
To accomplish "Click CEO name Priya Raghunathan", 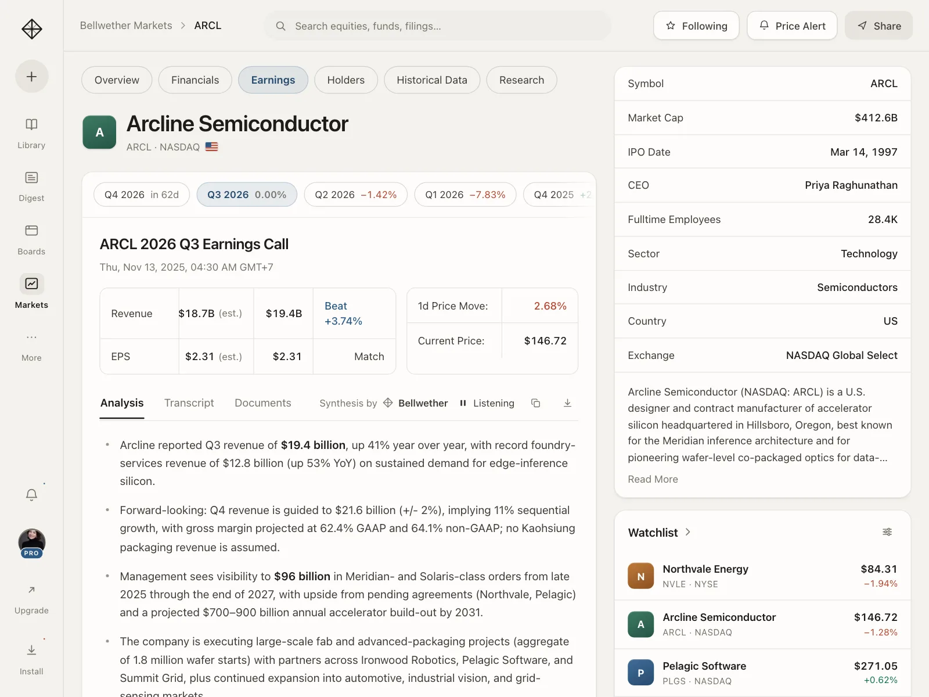I will 851,185.
